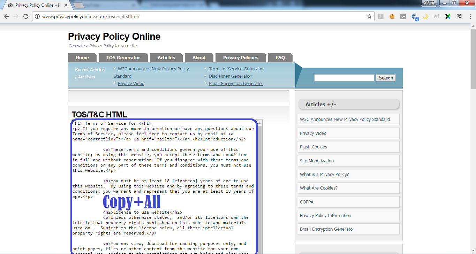Open the Flash Cookies sidebar article
This screenshot has width=476, height=254.
(349, 147)
